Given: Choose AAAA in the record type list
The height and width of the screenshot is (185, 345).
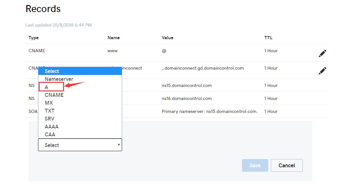Looking at the screenshot, I should click(x=52, y=126).
